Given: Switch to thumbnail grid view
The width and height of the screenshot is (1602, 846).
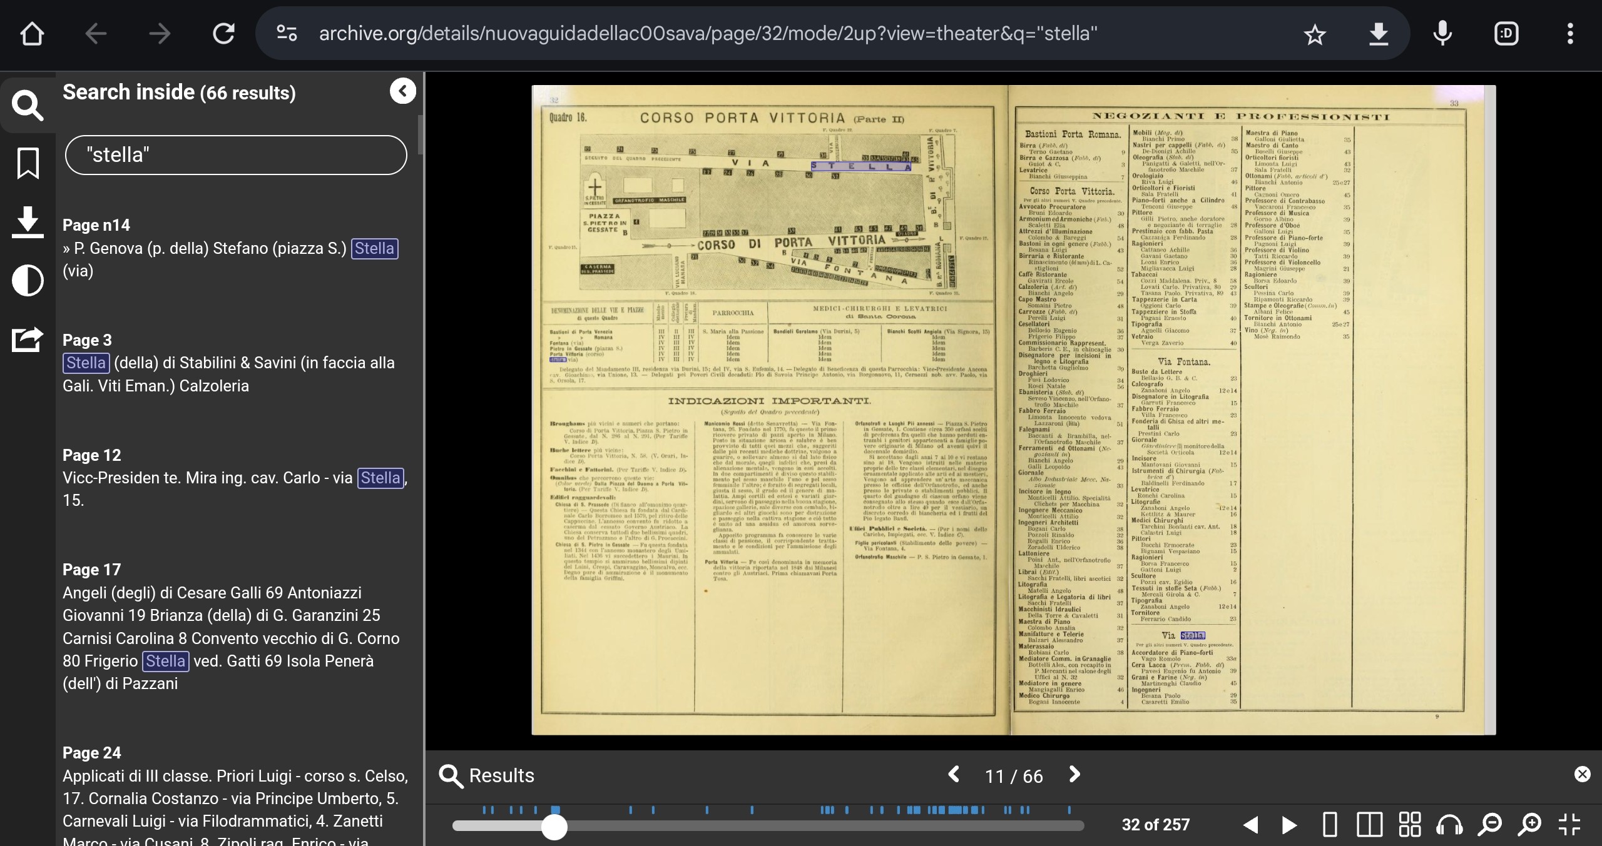Looking at the screenshot, I should coord(1409,825).
